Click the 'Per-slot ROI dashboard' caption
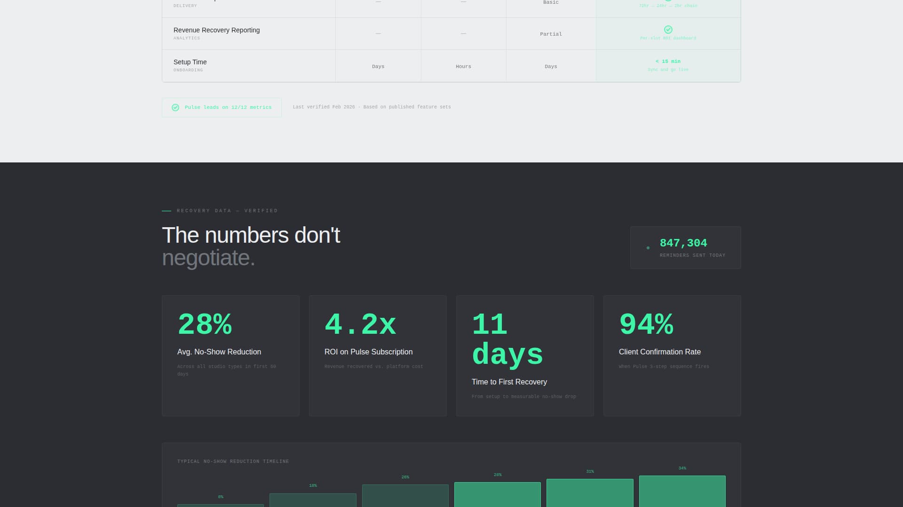903x507 pixels. [x=668, y=38]
